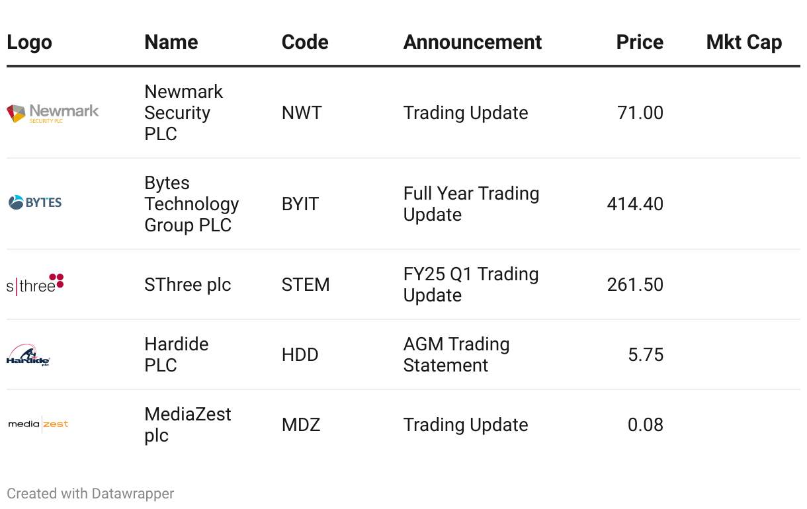Click the NWT ticker code

[302, 113]
